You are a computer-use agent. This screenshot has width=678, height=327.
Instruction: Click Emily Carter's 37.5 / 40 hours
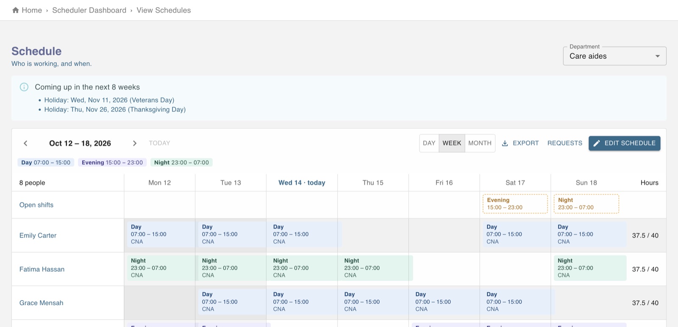pos(645,236)
